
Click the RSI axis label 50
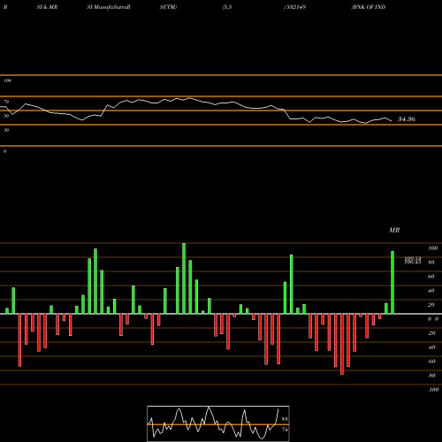pyautogui.click(x=6, y=116)
